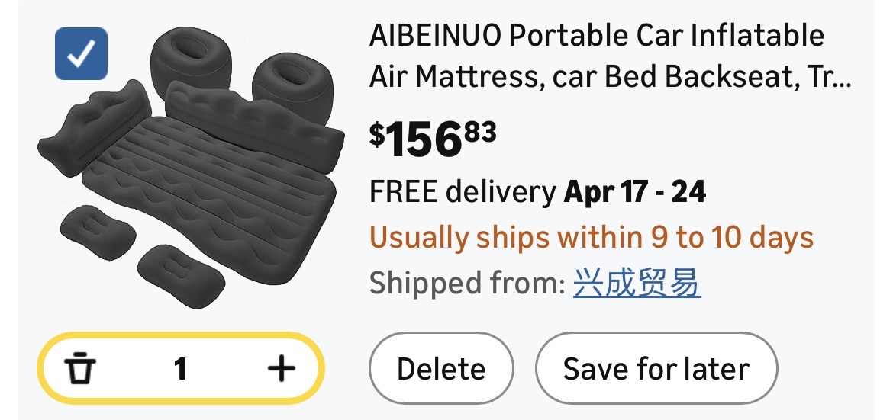893x420 pixels.
Task: Click the orange Usually ships notice
Action: [592, 238]
